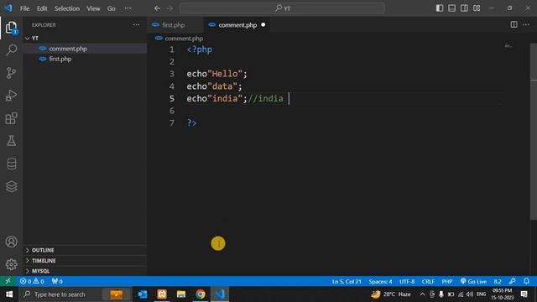Screen dimensions: 537x302
Task: Change end of line sequence CRLF
Action: 428,282
